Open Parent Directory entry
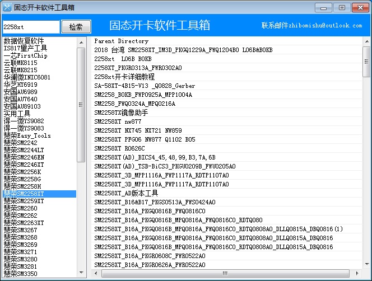This screenshot has width=372, height=281. pyautogui.click(x=121, y=41)
